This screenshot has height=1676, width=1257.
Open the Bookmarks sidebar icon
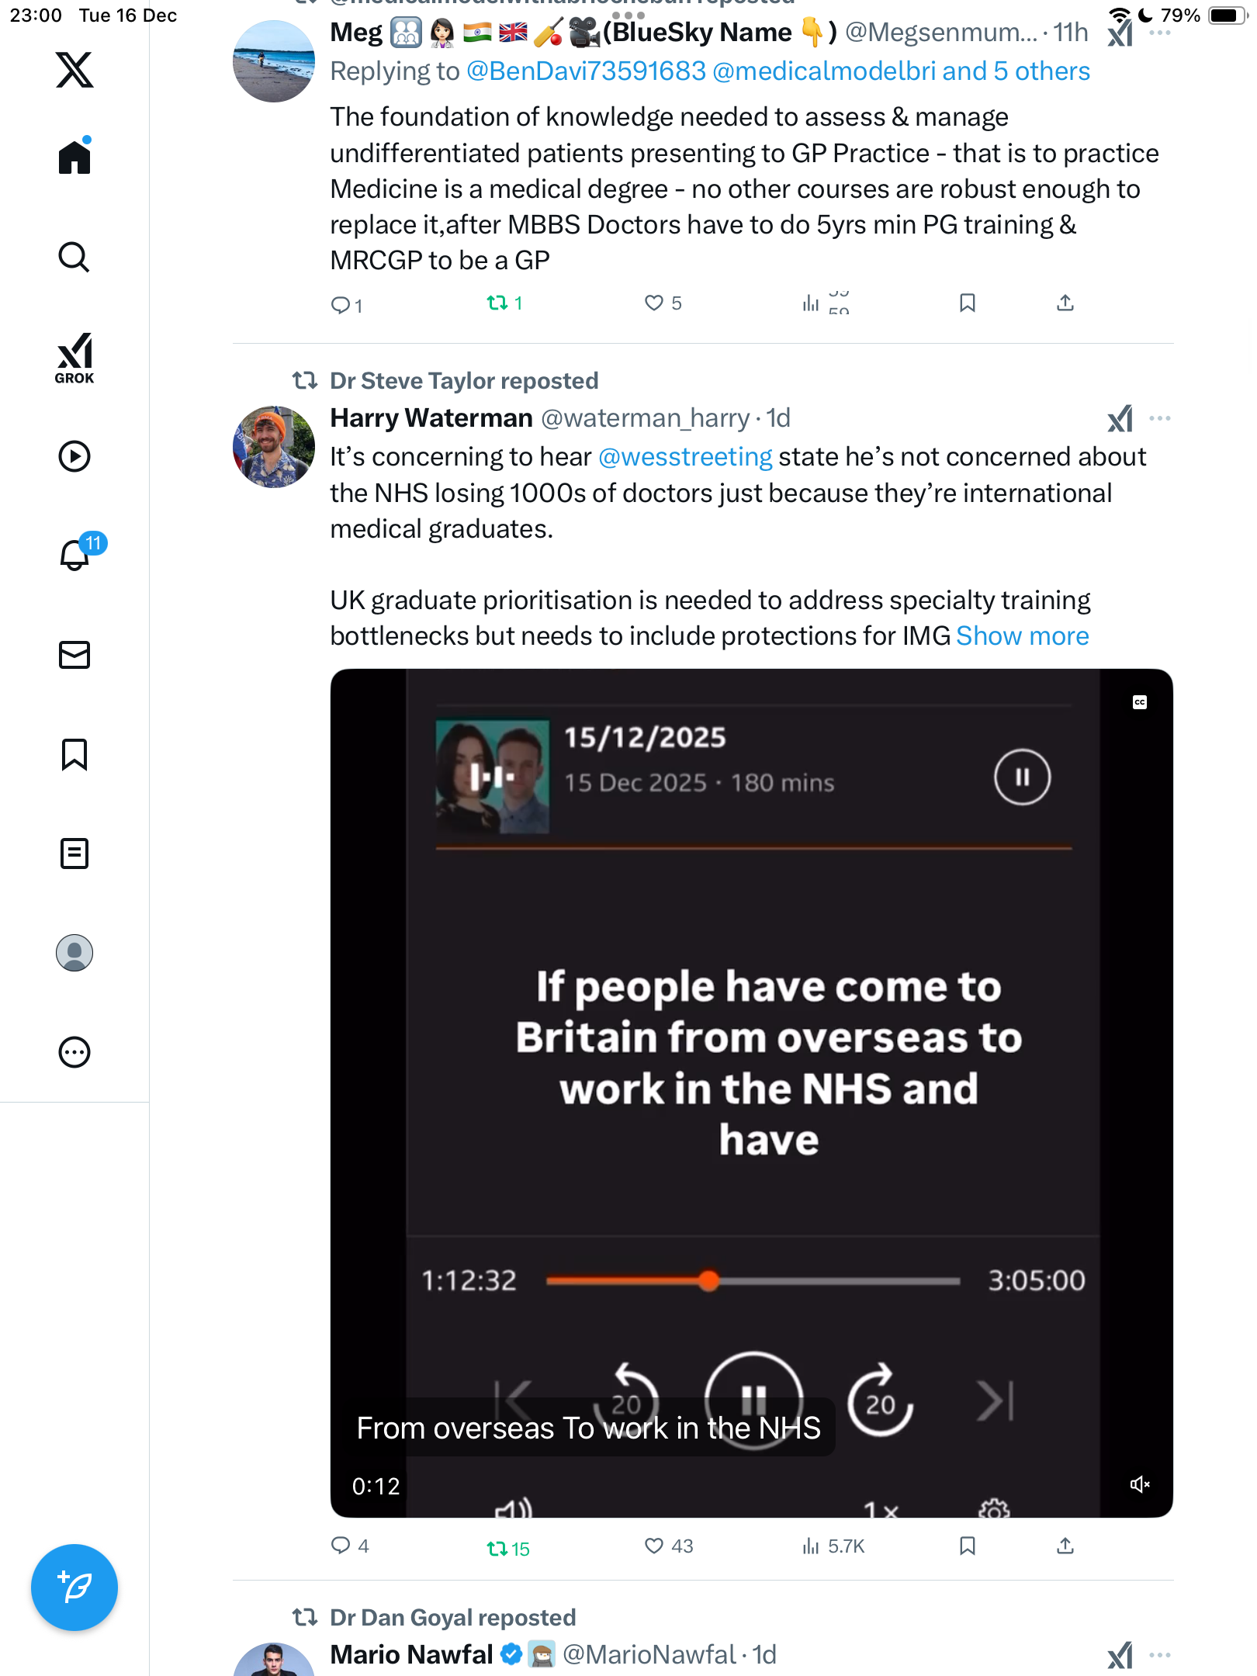coord(74,754)
